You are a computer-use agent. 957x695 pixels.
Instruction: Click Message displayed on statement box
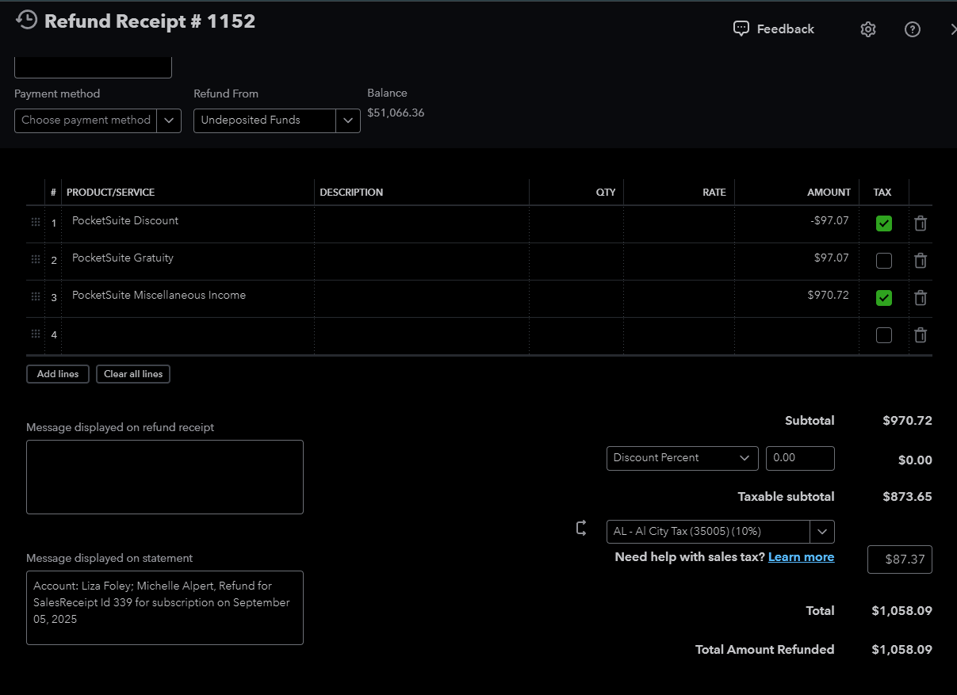[x=165, y=608]
